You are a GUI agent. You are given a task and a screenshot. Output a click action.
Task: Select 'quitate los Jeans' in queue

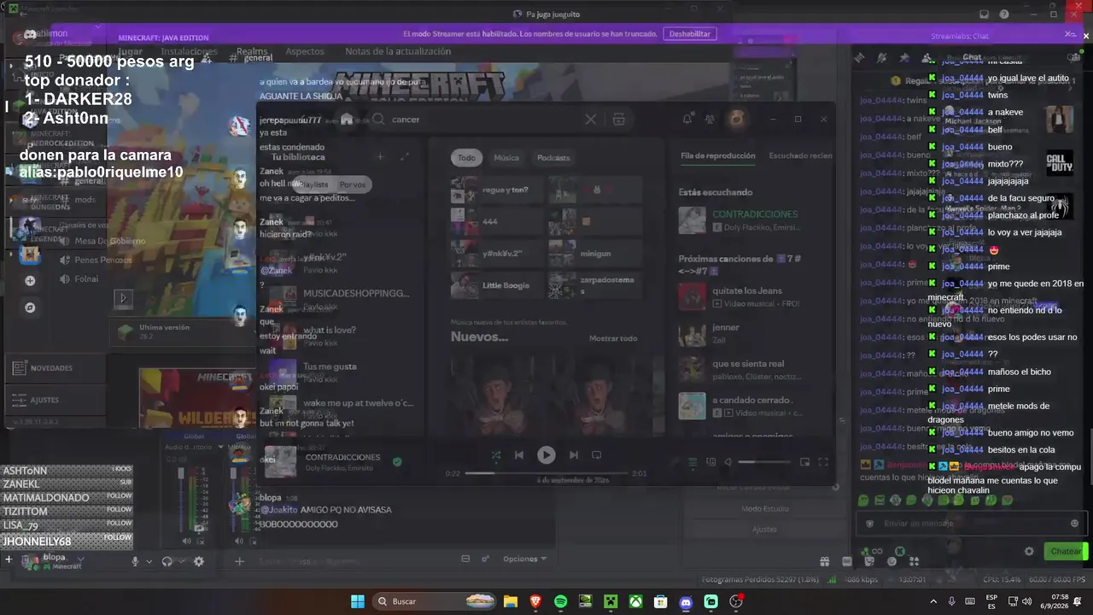pyautogui.click(x=748, y=296)
